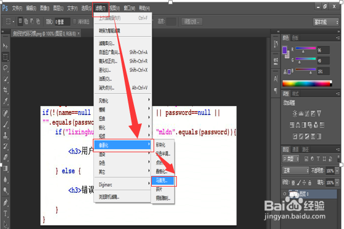Toggle lock all padlock icon
The height and width of the screenshot is (229, 344).
(x=310, y=182)
